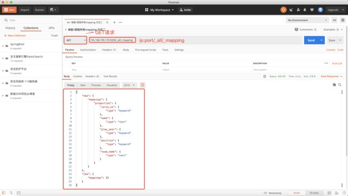Viewport: 348px width, 196px height.
Task: Switch to APIs sidebar tab
Action: point(51,28)
